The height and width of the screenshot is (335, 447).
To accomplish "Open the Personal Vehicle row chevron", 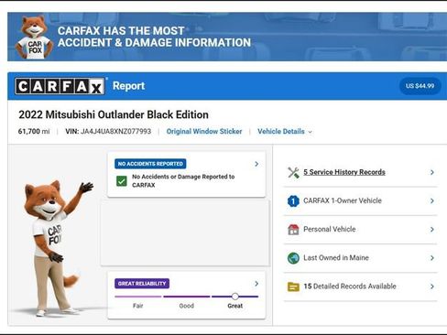I will coord(432,230).
